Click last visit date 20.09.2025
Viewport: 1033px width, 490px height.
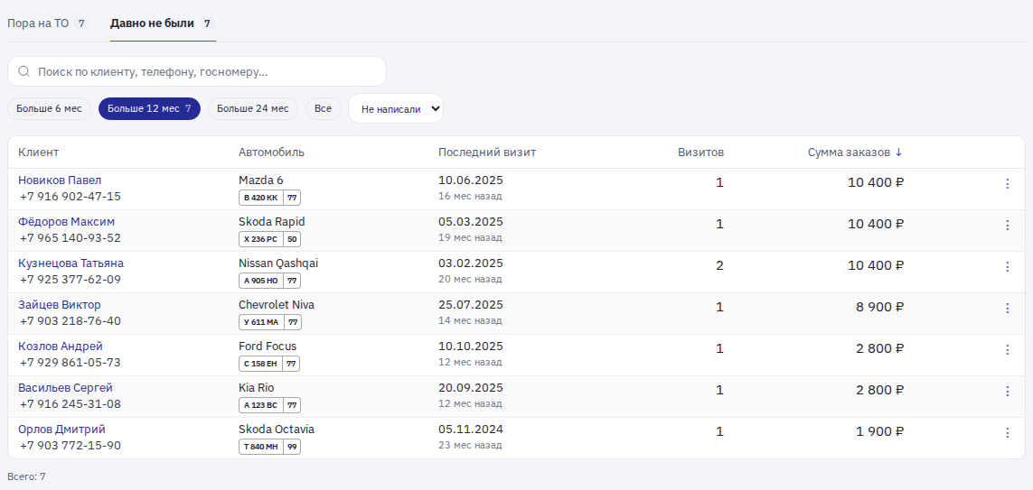coord(470,387)
